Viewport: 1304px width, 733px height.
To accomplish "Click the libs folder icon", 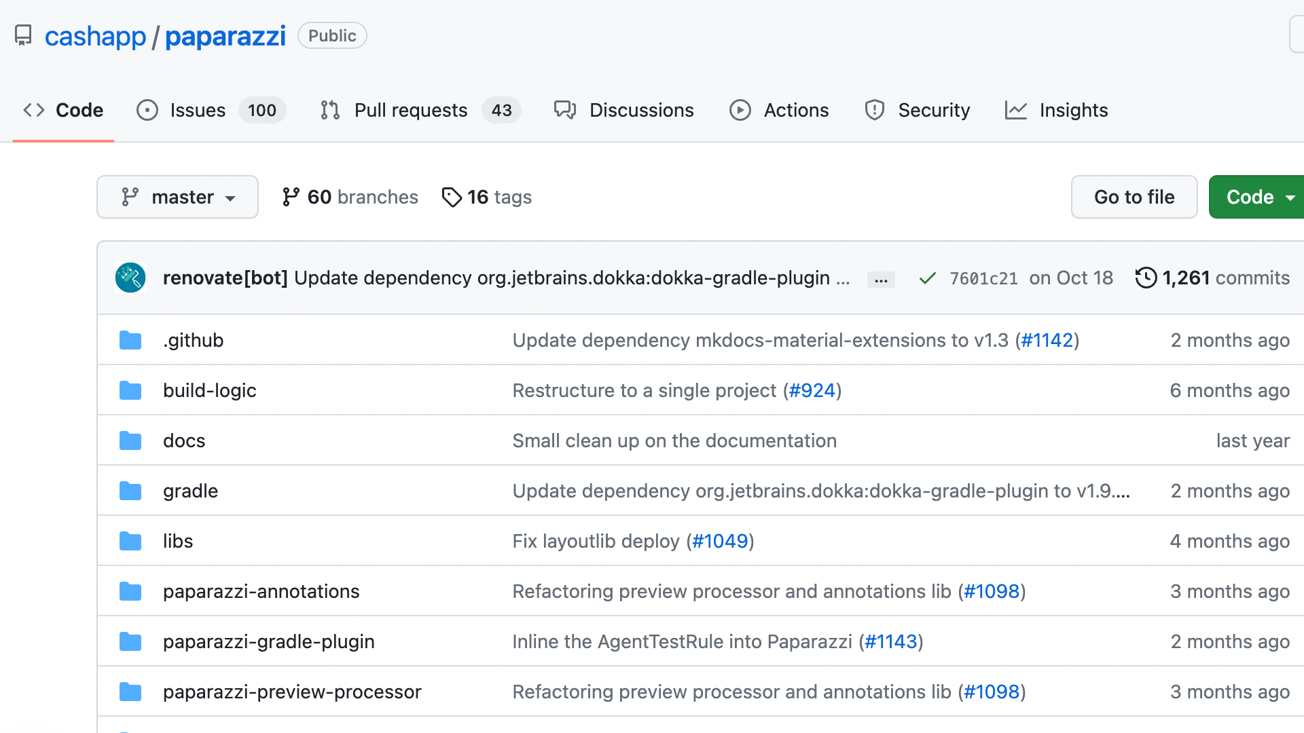I will [130, 541].
